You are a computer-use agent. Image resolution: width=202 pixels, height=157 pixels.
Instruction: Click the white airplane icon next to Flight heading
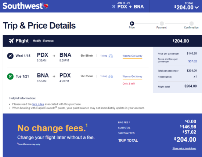pos(11,41)
